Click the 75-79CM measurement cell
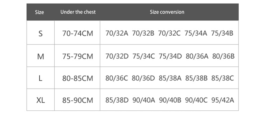Screen dimensions: 263x122 click(77, 56)
